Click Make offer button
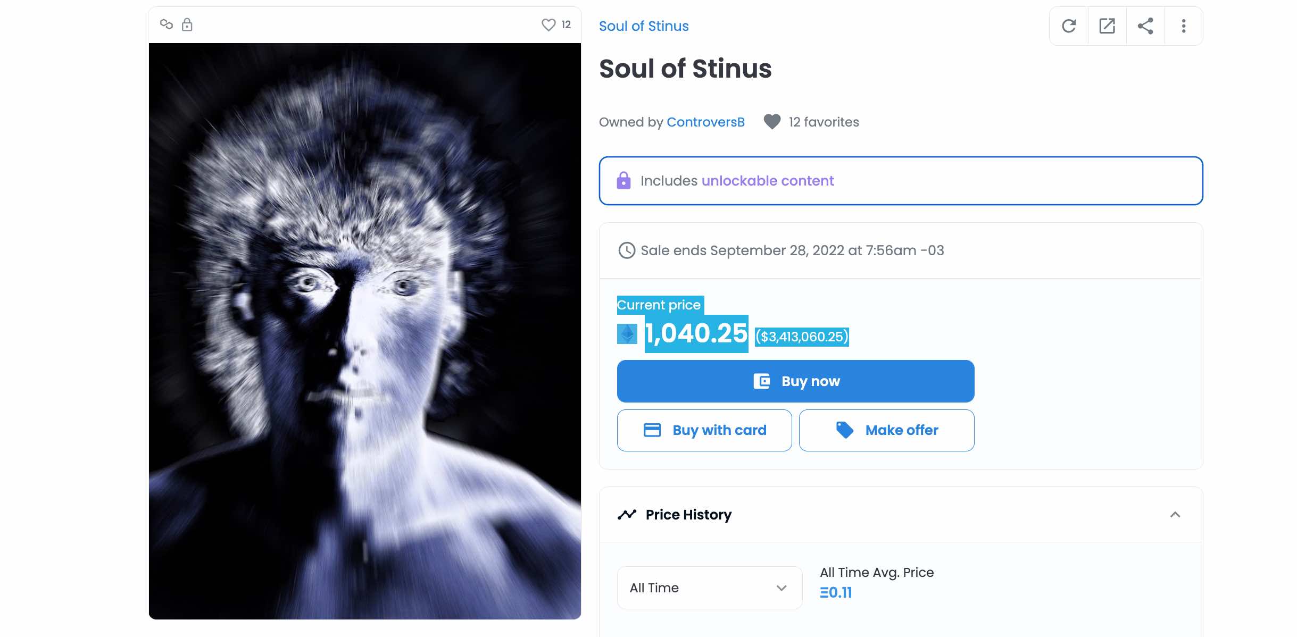The width and height of the screenshot is (1297, 637). coord(886,430)
